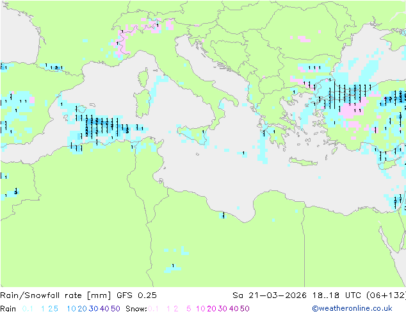Click the '(06+132)' forecast run label
This screenshot has width=406, height=314.
[386, 295]
